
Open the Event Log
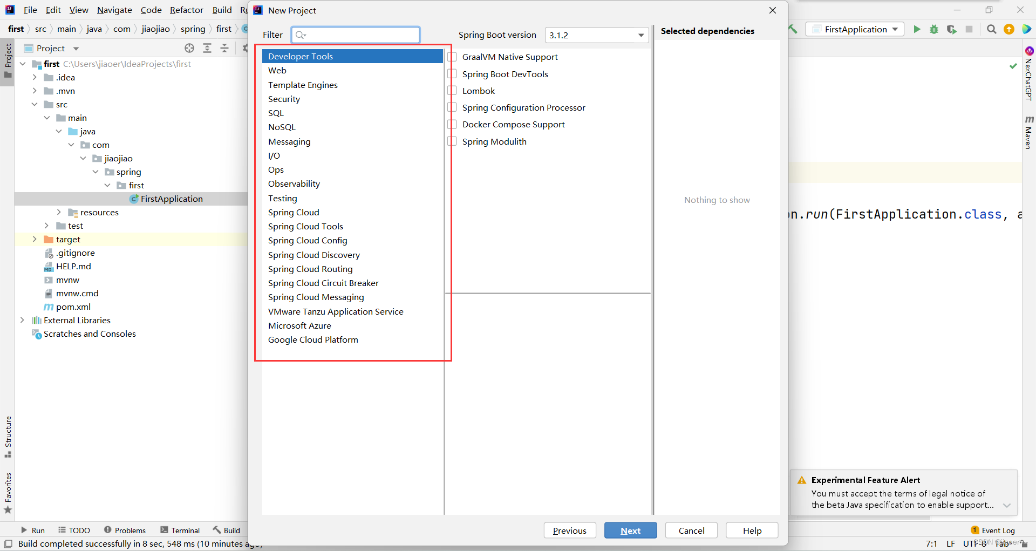993,530
